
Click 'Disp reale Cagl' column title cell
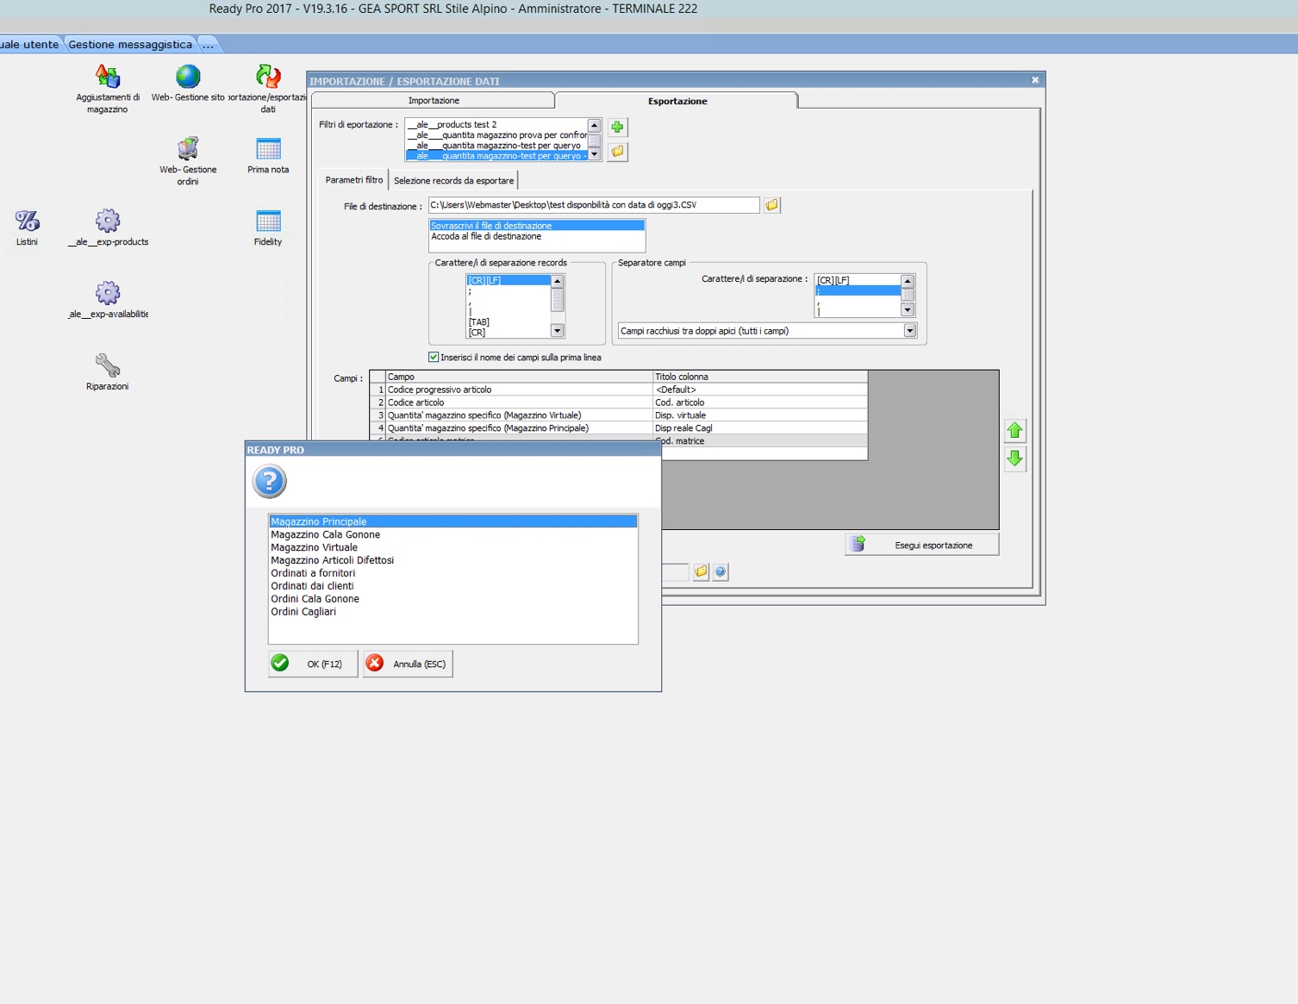[760, 428]
